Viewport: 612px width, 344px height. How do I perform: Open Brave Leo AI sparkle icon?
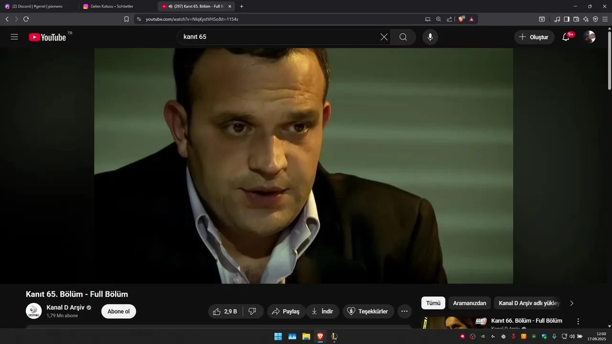click(586, 19)
